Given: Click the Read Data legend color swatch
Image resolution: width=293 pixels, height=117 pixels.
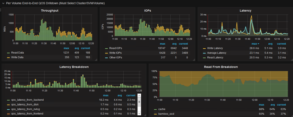Looking at the screenshot, I should click(x=8, y=53).
